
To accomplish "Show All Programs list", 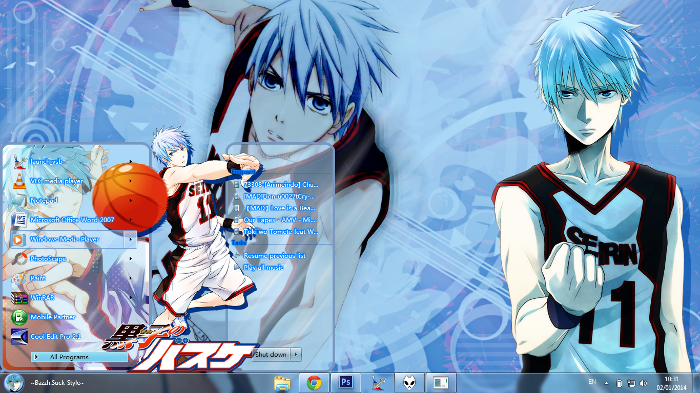I will point(79,357).
